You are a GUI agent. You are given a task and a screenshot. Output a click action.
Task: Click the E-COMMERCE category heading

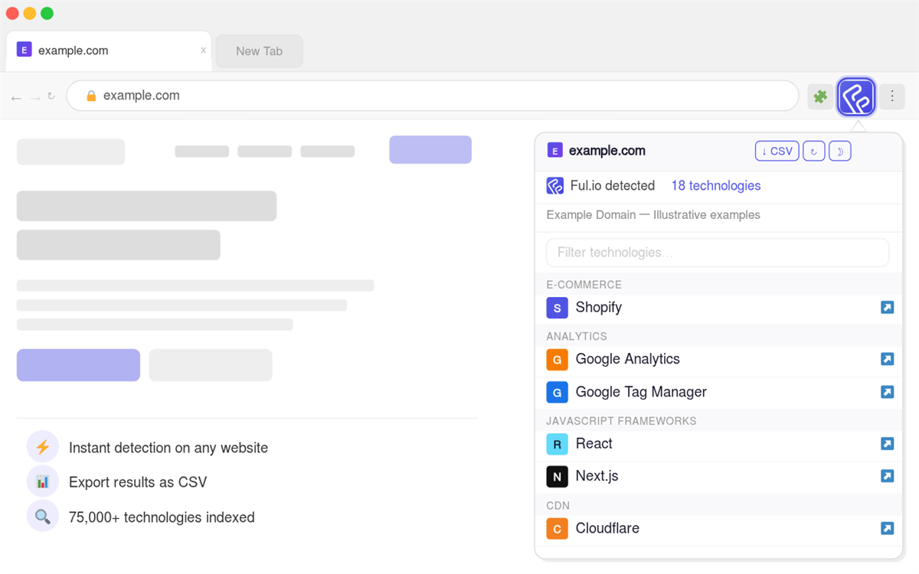(x=584, y=285)
